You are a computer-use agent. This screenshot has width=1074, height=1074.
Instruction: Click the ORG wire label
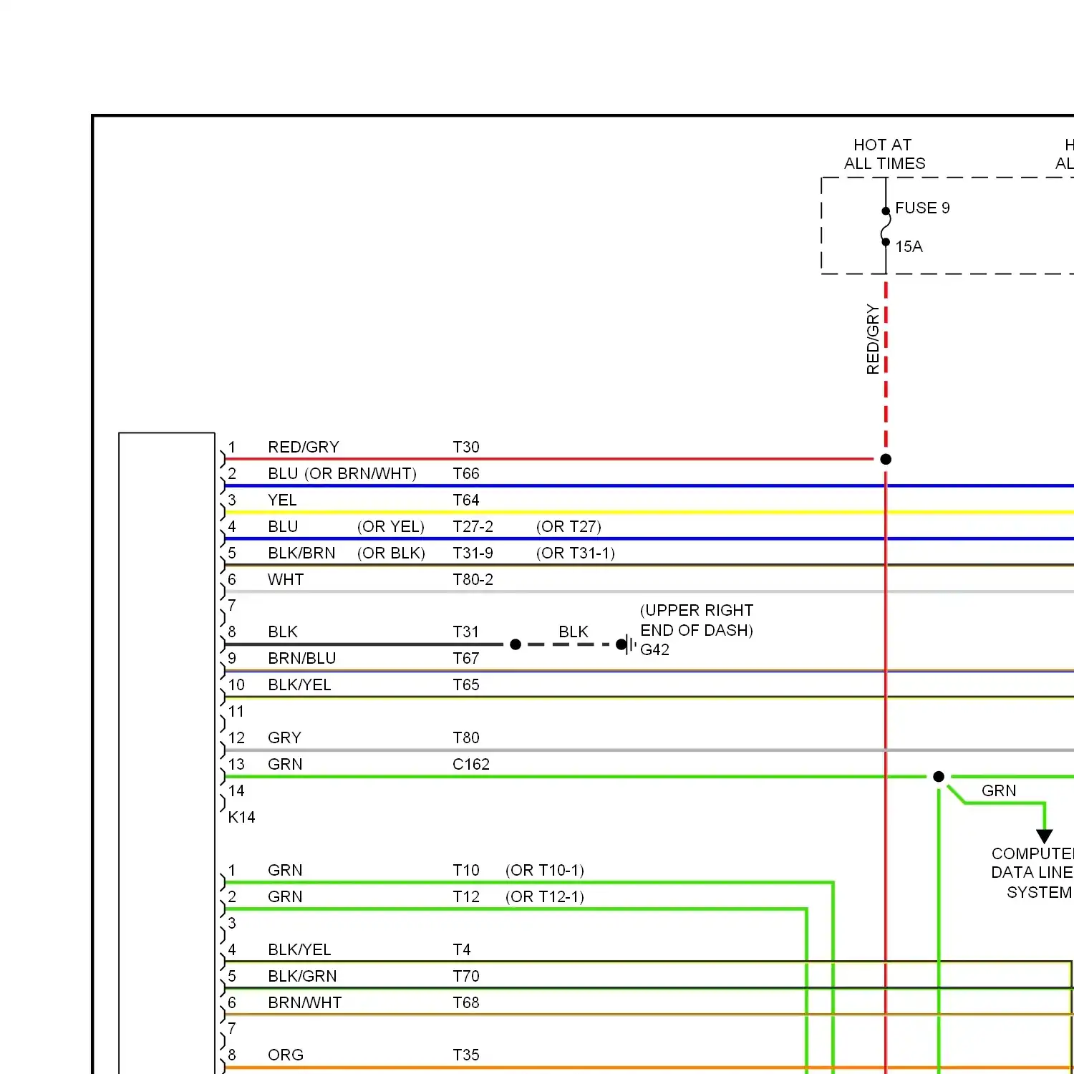click(x=286, y=1055)
